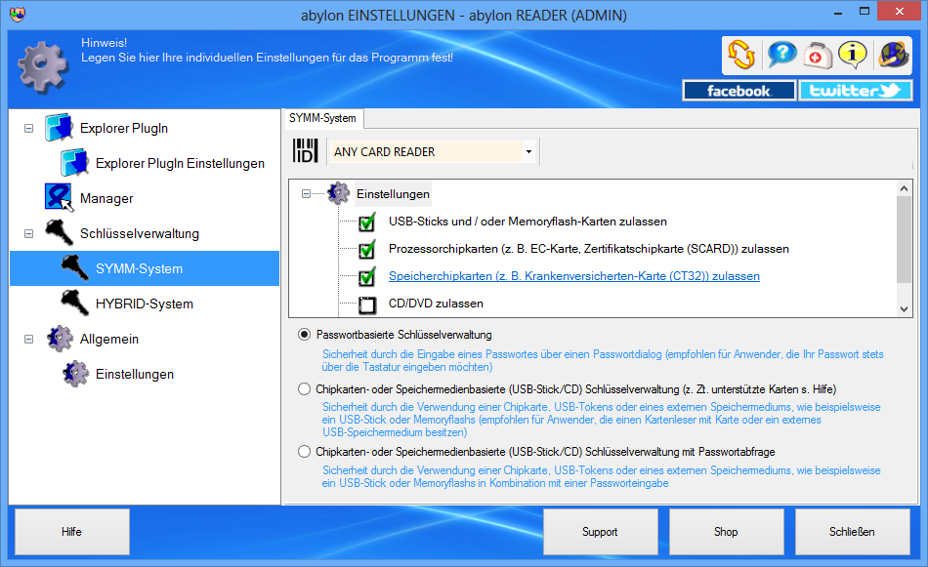Image resolution: width=928 pixels, height=567 pixels.
Task: Open the facebook link button
Action: (x=738, y=91)
